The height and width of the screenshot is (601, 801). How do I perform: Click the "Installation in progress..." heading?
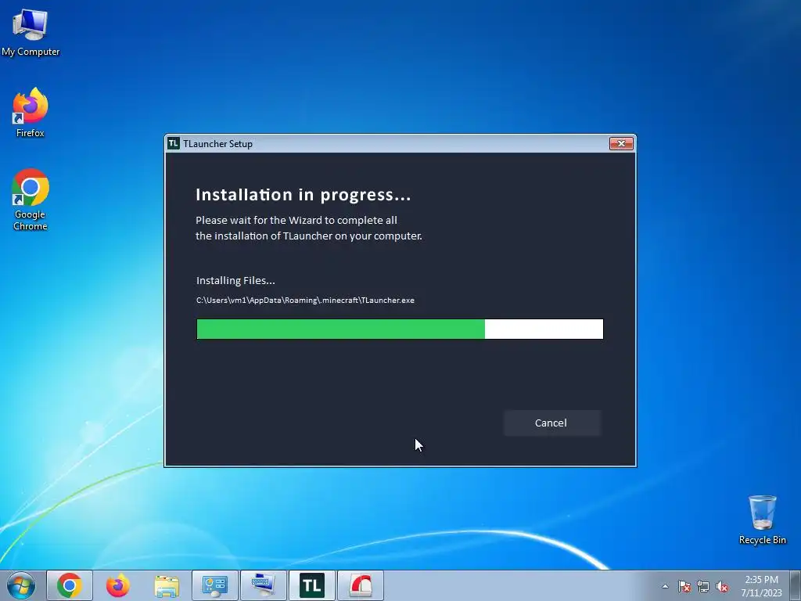tap(303, 195)
